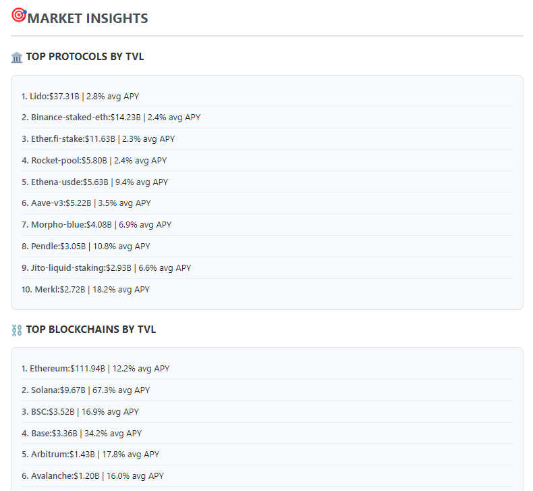Click the Avalanche $1.20B blockchain row
The height and width of the screenshot is (491, 533).
[x=267, y=475]
